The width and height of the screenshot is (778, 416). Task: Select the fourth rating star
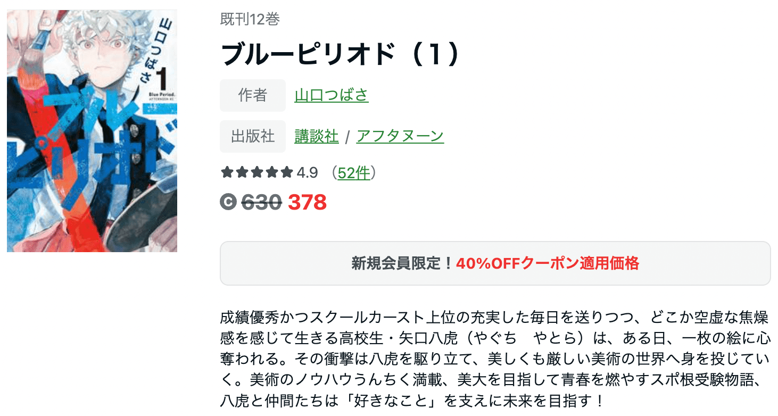(x=272, y=172)
